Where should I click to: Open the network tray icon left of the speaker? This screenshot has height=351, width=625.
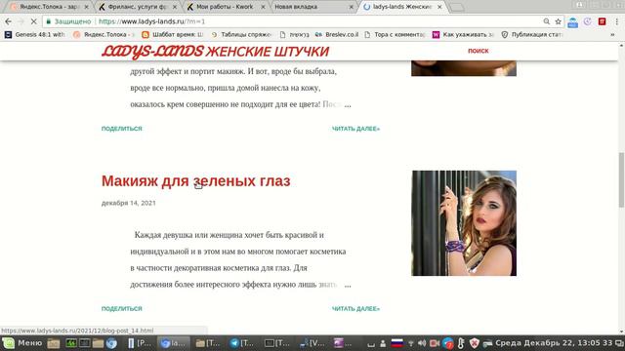click(x=410, y=343)
